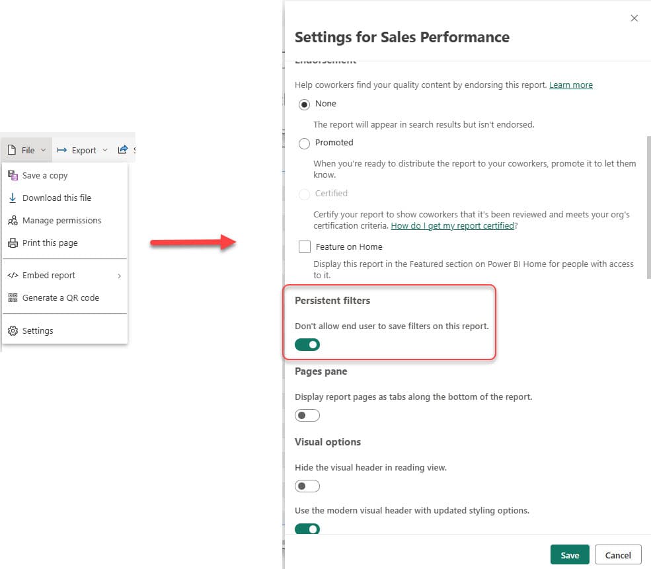Open Settings from the File menu

pyautogui.click(x=65, y=331)
